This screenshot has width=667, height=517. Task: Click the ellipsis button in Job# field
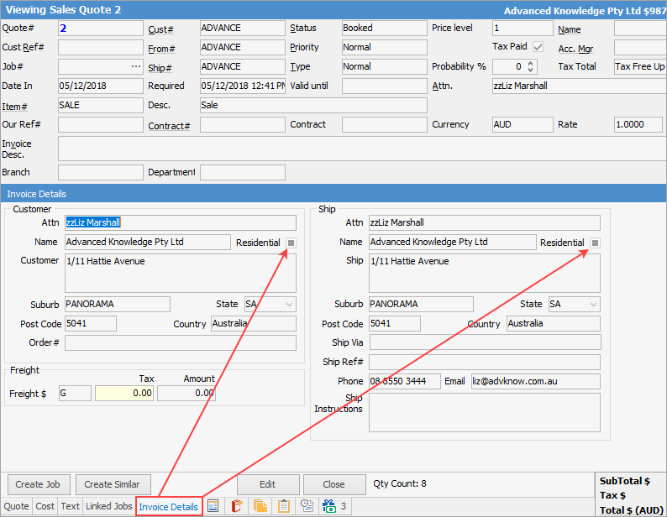(x=136, y=66)
